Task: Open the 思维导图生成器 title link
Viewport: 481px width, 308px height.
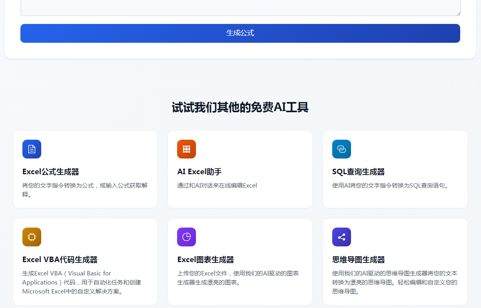Action: pos(358,260)
